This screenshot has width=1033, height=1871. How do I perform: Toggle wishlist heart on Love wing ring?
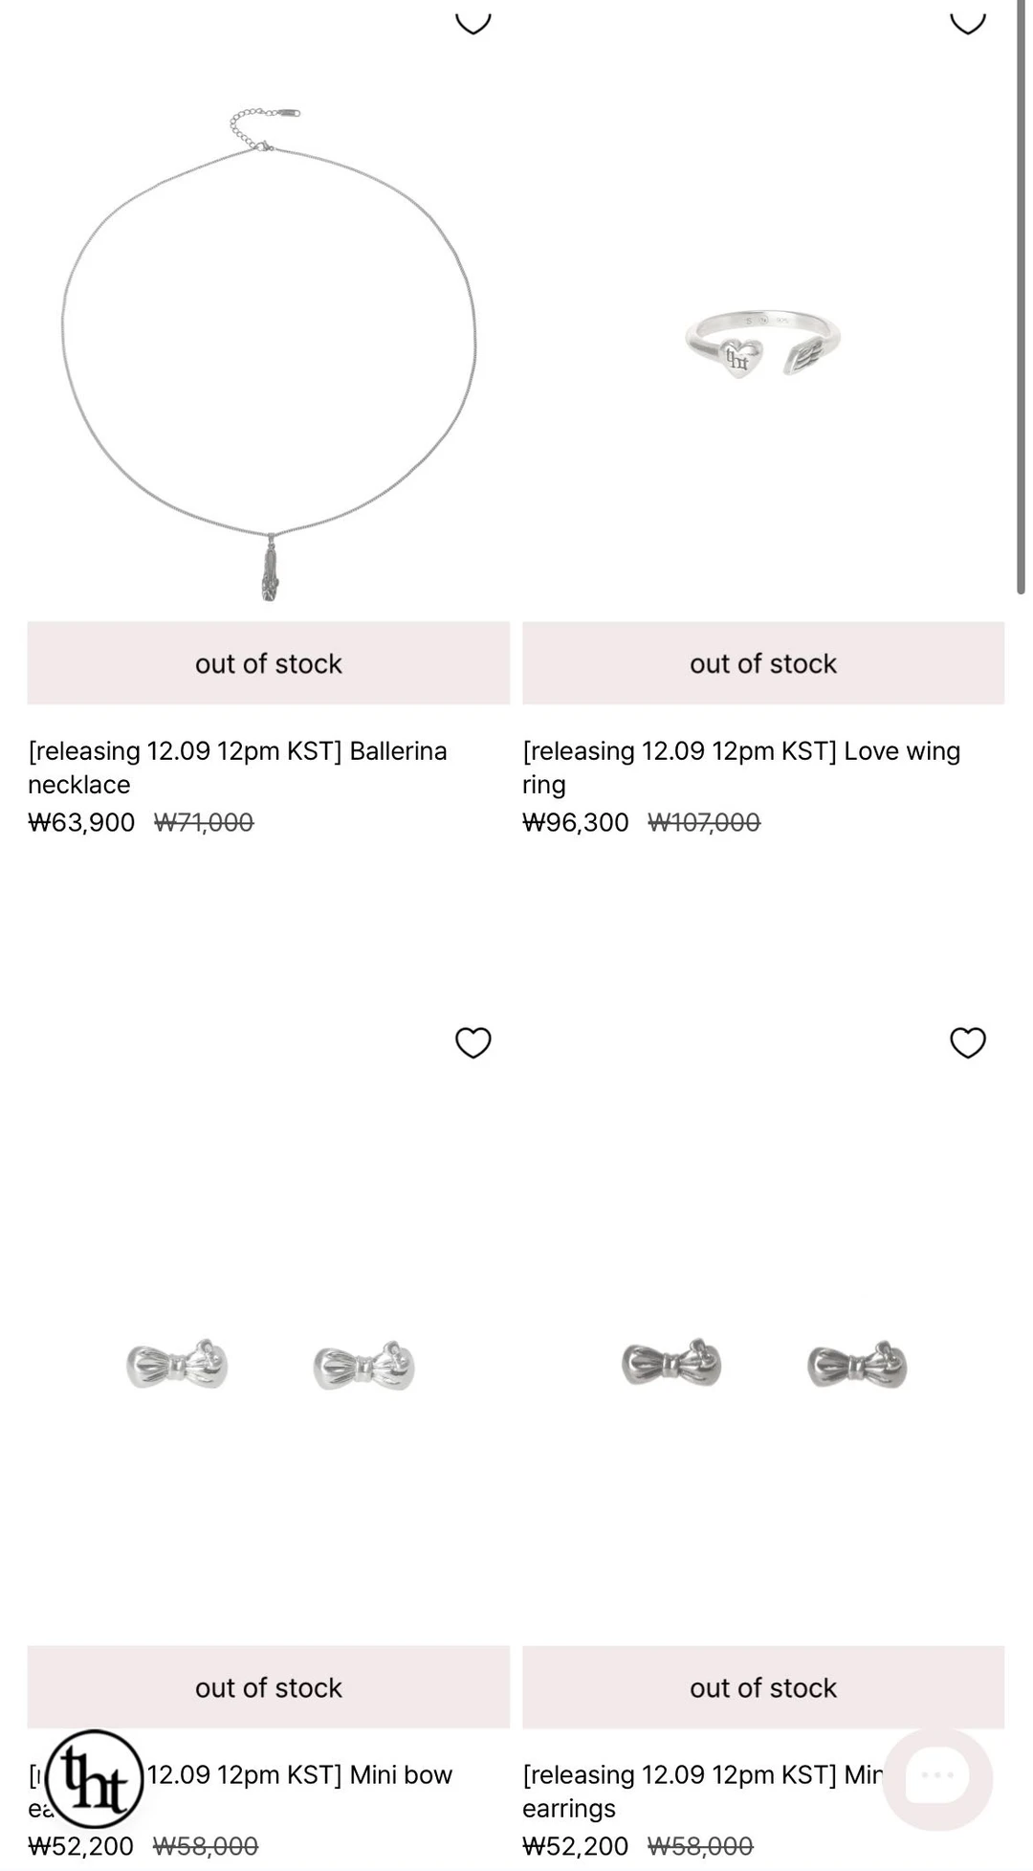(x=967, y=21)
